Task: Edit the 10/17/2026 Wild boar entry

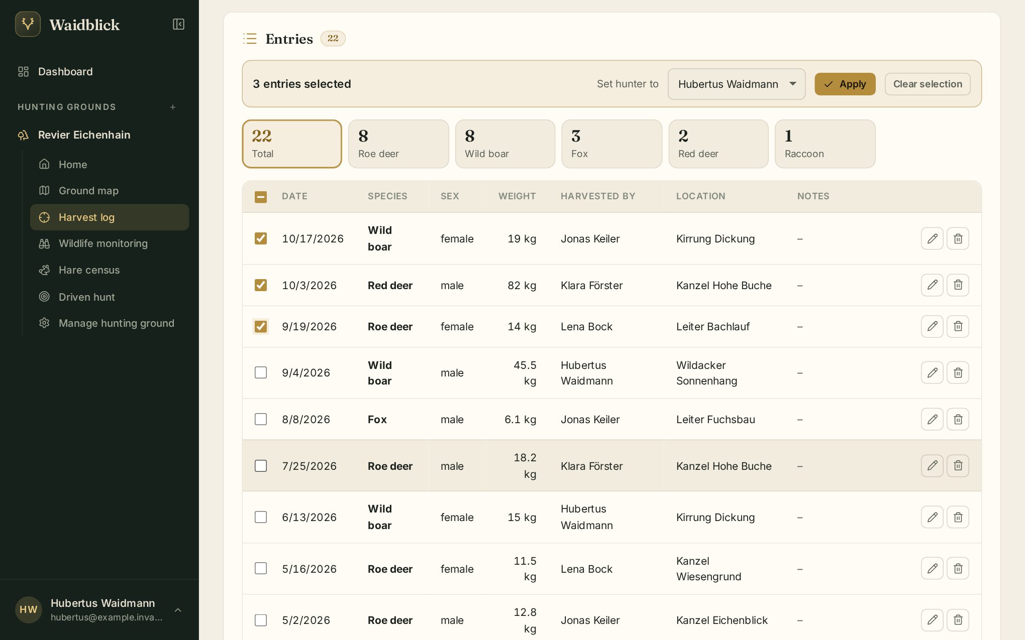Action: click(x=932, y=238)
